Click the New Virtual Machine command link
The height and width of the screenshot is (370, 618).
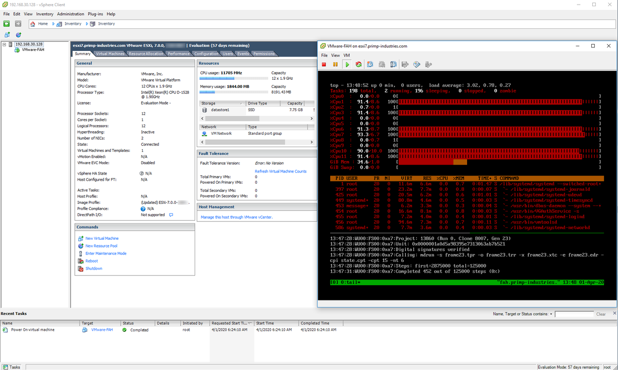click(x=102, y=238)
